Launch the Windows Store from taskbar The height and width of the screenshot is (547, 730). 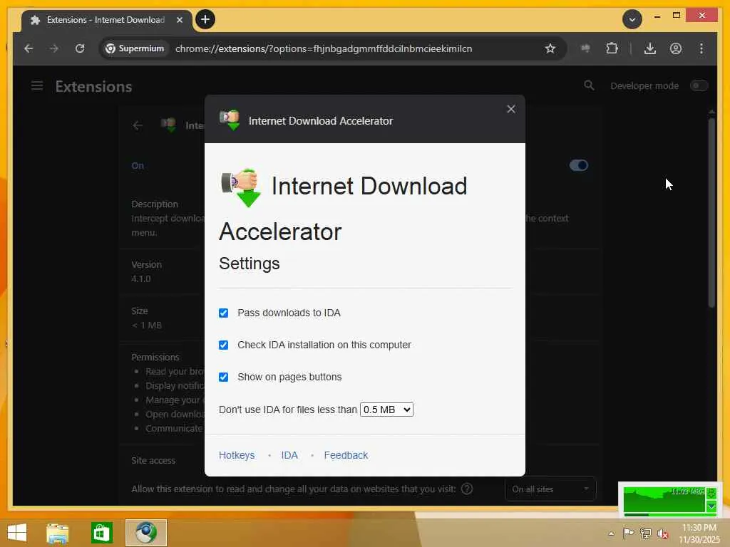pyautogui.click(x=102, y=533)
